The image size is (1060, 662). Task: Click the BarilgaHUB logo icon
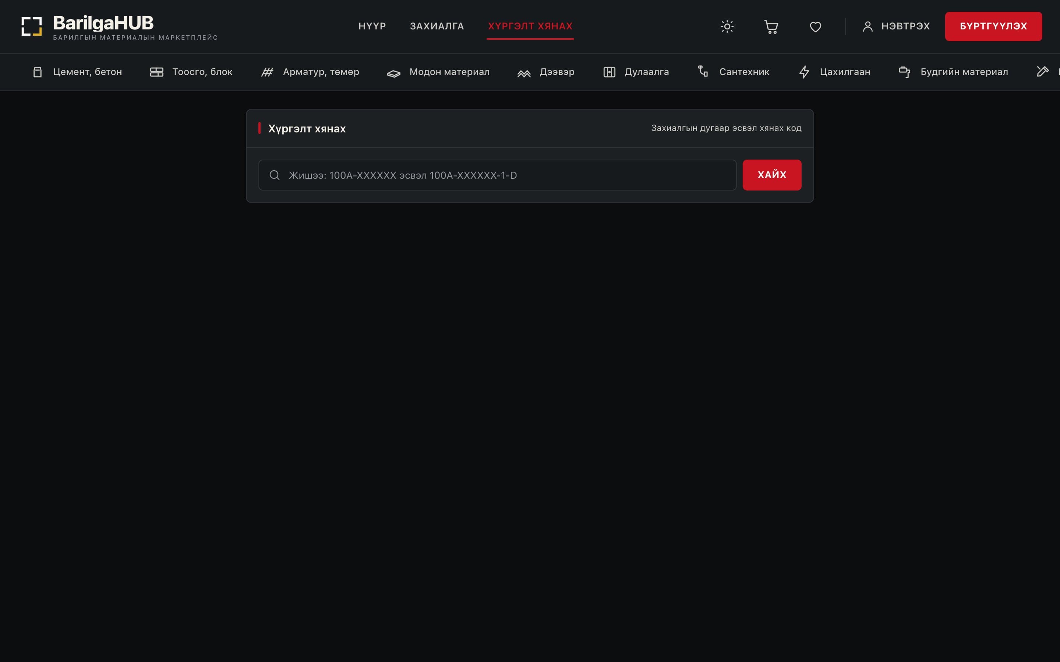click(x=32, y=26)
